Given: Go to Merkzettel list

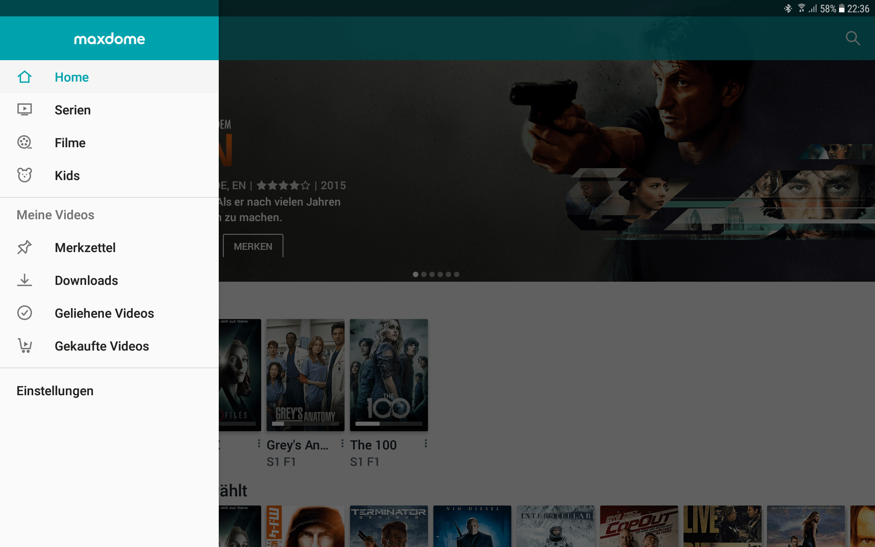Looking at the screenshot, I should (x=109, y=248).
